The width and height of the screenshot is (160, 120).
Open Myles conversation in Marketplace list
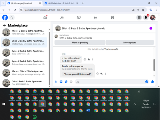pyautogui.click(x=24, y=32)
